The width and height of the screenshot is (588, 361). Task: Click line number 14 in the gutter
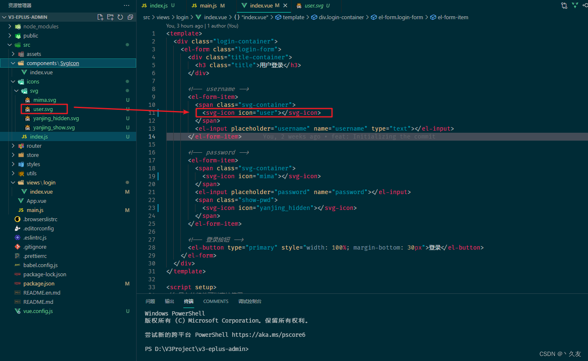pyautogui.click(x=152, y=136)
